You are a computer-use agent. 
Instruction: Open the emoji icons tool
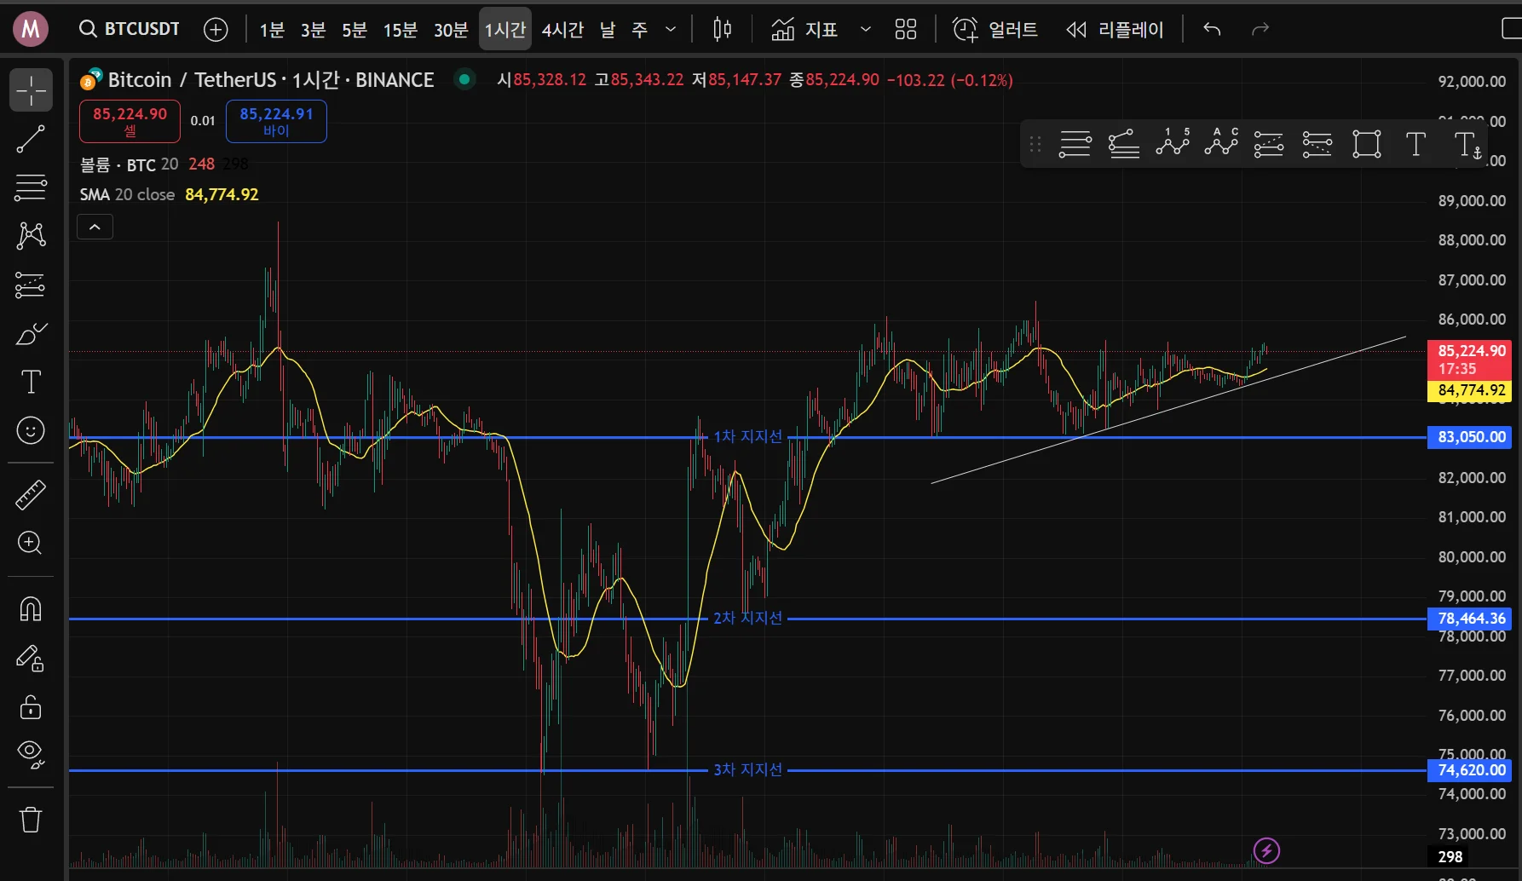tap(31, 430)
